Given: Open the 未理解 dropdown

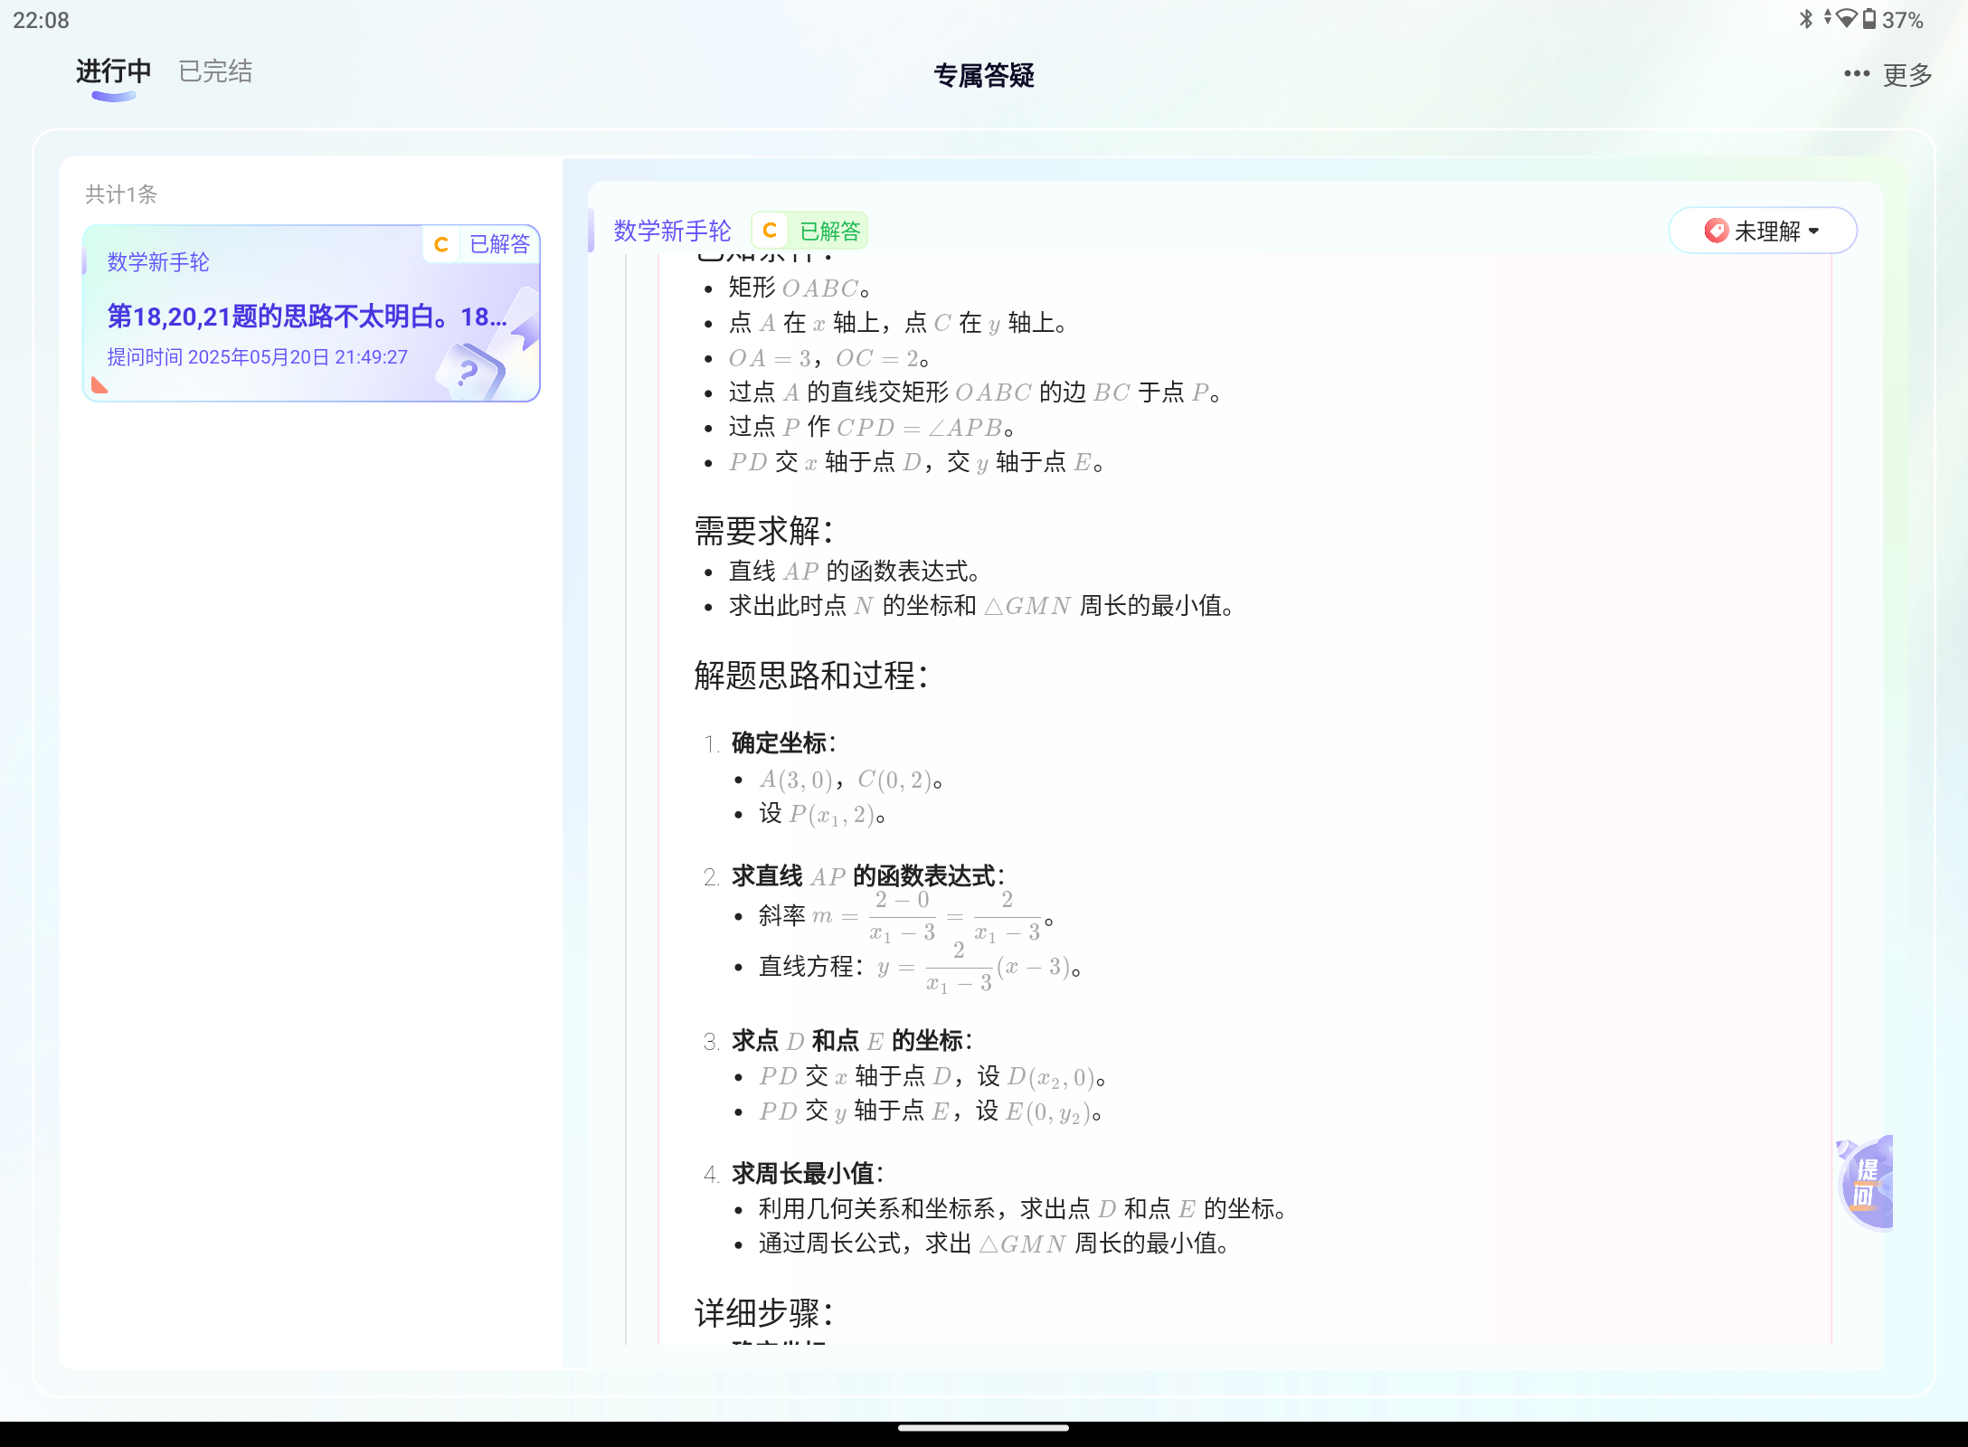Looking at the screenshot, I should tap(1762, 231).
